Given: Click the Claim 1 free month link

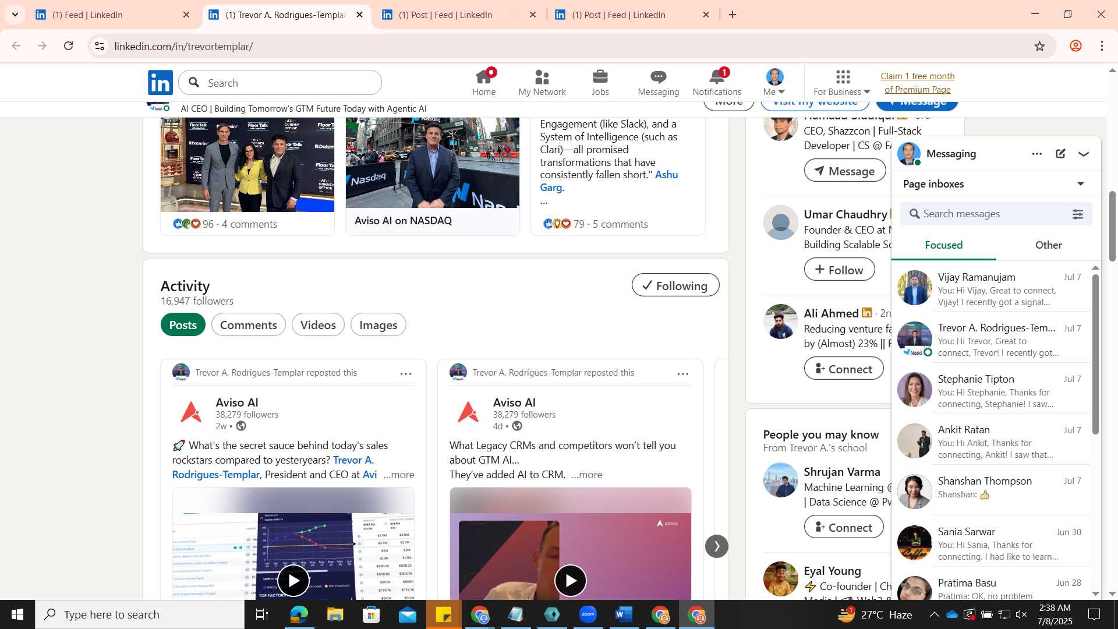Looking at the screenshot, I should pyautogui.click(x=917, y=83).
